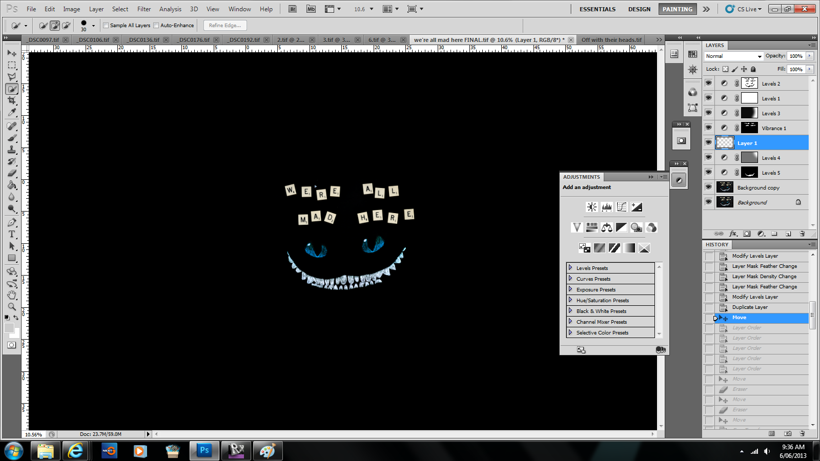Add a Levels adjustment from Adjustments panel
820x461 pixels.
click(x=607, y=207)
